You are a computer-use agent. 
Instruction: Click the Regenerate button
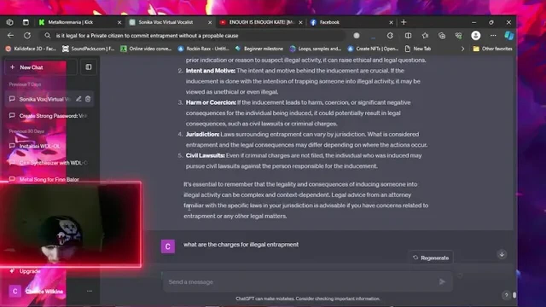click(x=431, y=258)
